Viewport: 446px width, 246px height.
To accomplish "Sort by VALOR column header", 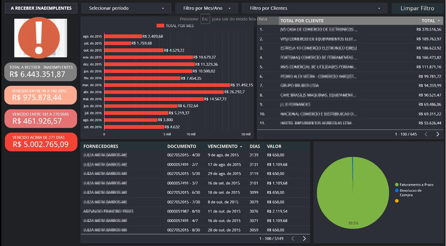I will point(274,146).
